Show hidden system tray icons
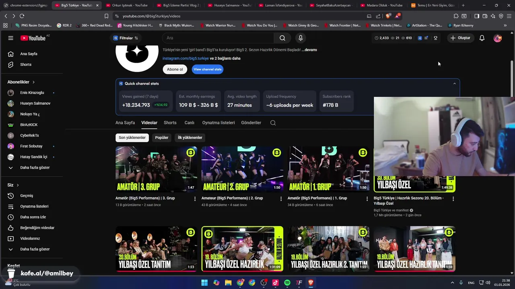Viewport: 515px width, 289px height. (452, 283)
